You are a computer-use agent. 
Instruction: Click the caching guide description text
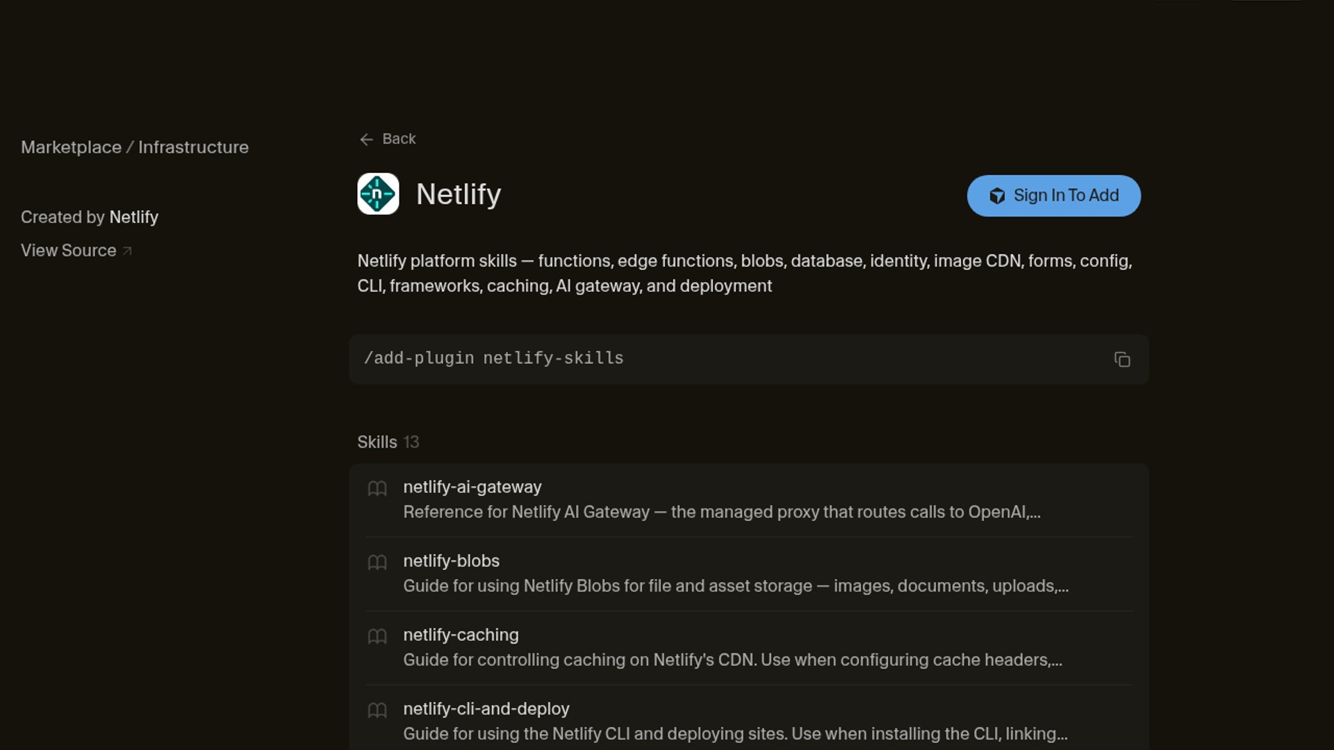[x=732, y=660]
